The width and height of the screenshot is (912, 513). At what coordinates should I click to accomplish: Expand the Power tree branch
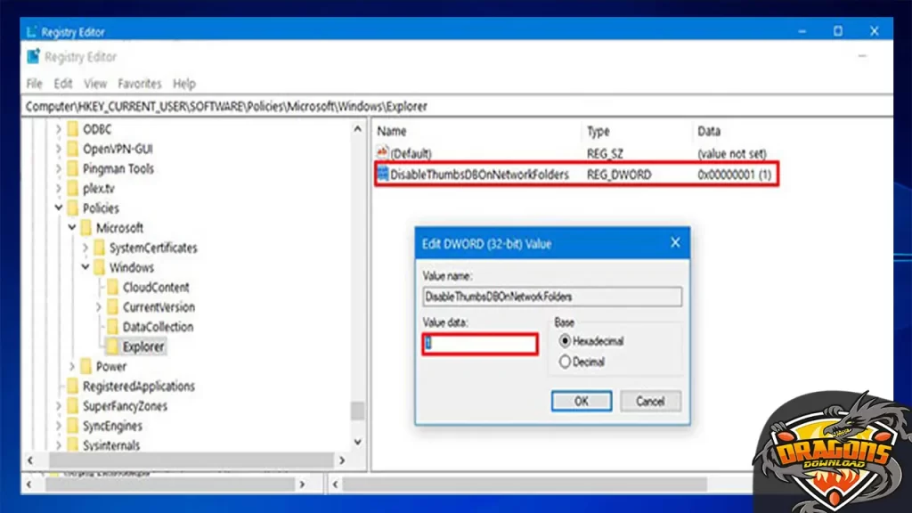pos(71,365)
